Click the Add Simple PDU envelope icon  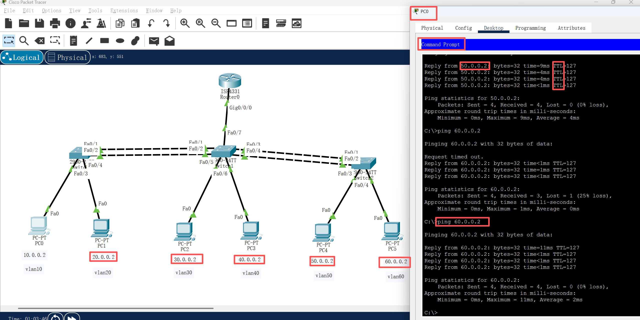(x=154, y=41)
